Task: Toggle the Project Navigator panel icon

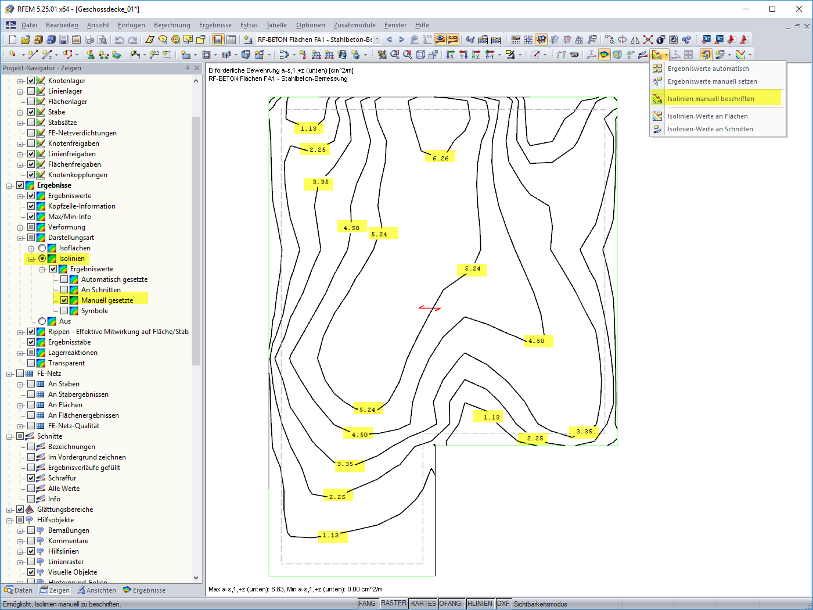Action: (218, 40)
